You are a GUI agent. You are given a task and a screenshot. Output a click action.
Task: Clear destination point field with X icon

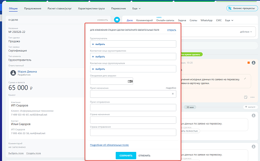click(172, 94)
